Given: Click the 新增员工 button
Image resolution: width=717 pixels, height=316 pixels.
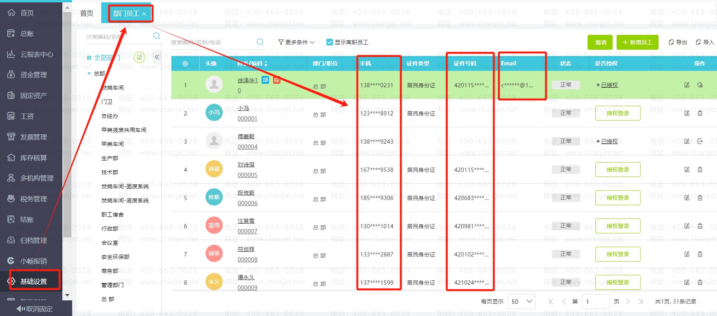Looking at the screenshot, I should point(637,42).
